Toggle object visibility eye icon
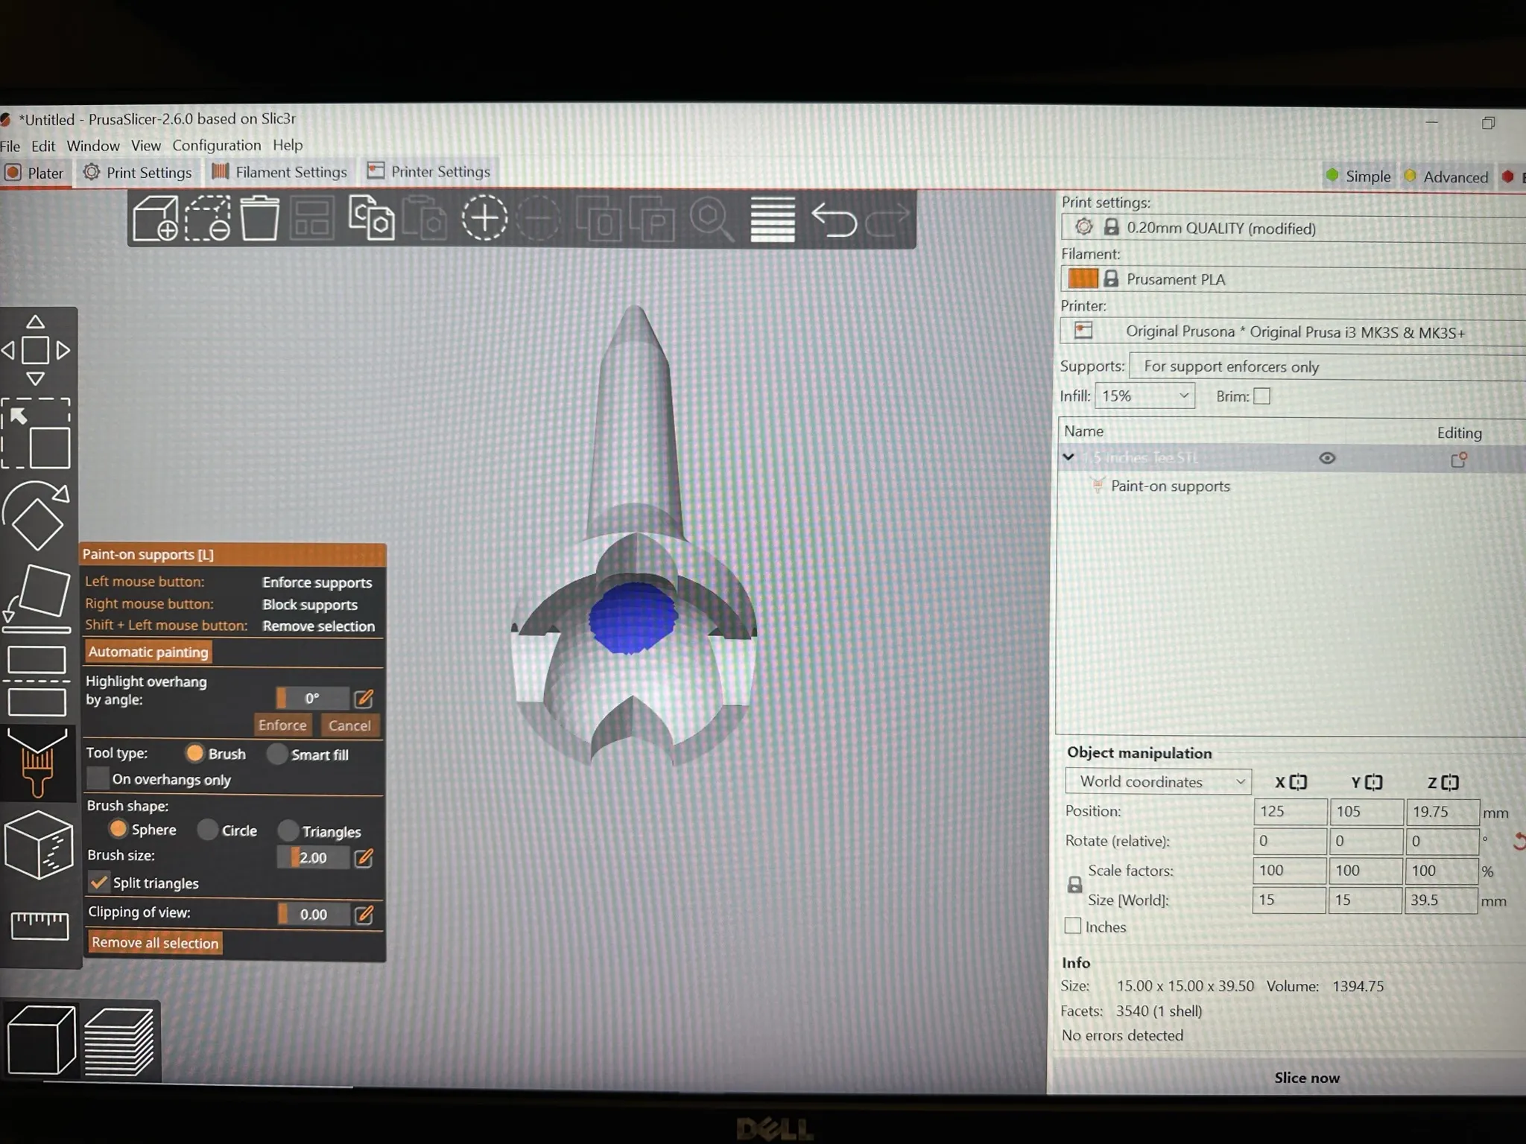This screenshot has height=1144, width=1526. click(x=1327, y=458)
